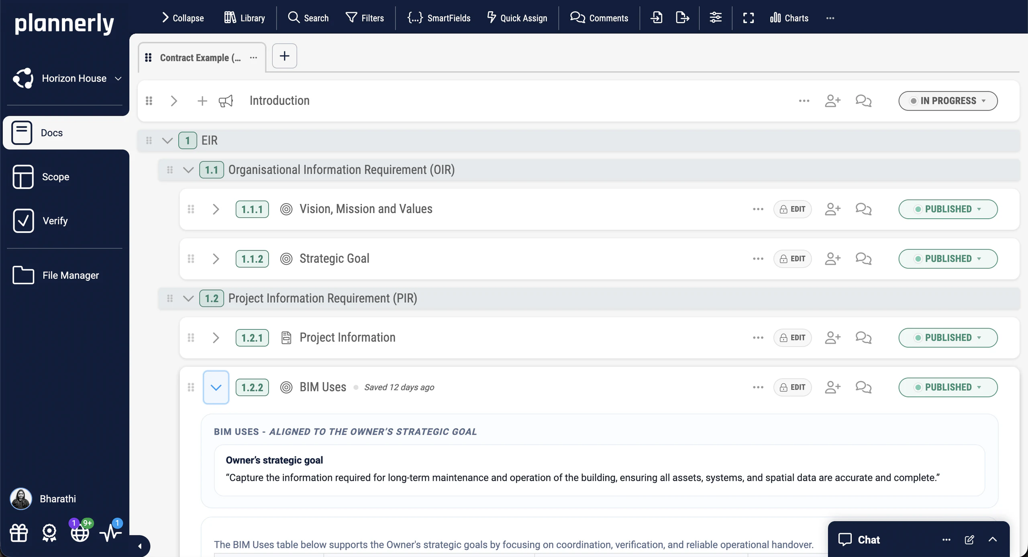Screen dimensions: 1028x557
Task: Open the Filters funnel
Action: coord(365,18)
